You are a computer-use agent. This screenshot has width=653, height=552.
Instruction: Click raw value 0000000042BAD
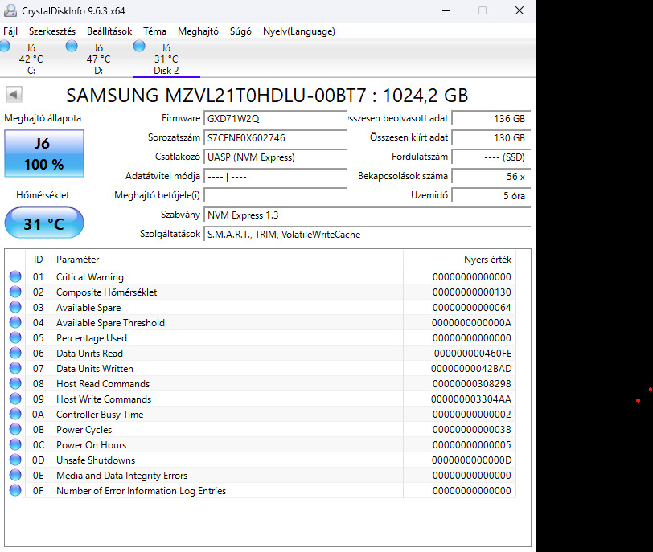pos(471,369)
